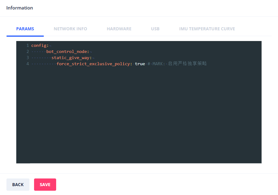Click the SAVE button
Viewport: 278px width, 195px height.
coord(45,185)
